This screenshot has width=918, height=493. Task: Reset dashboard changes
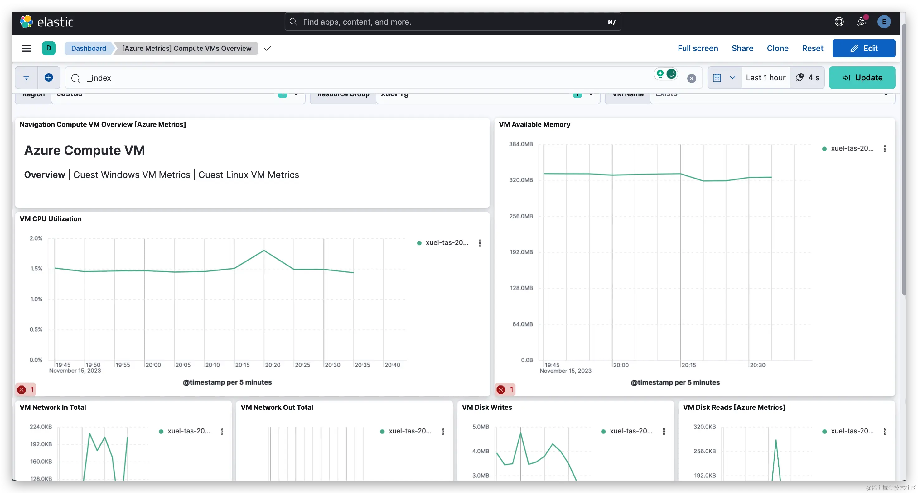[x=812, y=48]
